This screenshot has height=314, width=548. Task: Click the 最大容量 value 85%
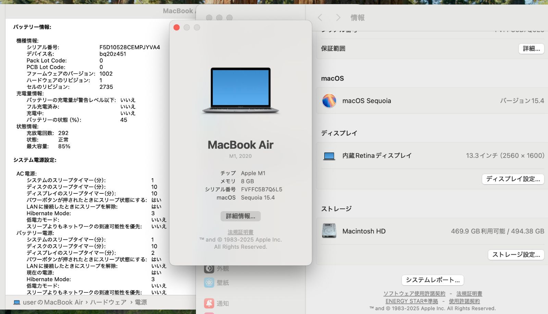point(64,146)
